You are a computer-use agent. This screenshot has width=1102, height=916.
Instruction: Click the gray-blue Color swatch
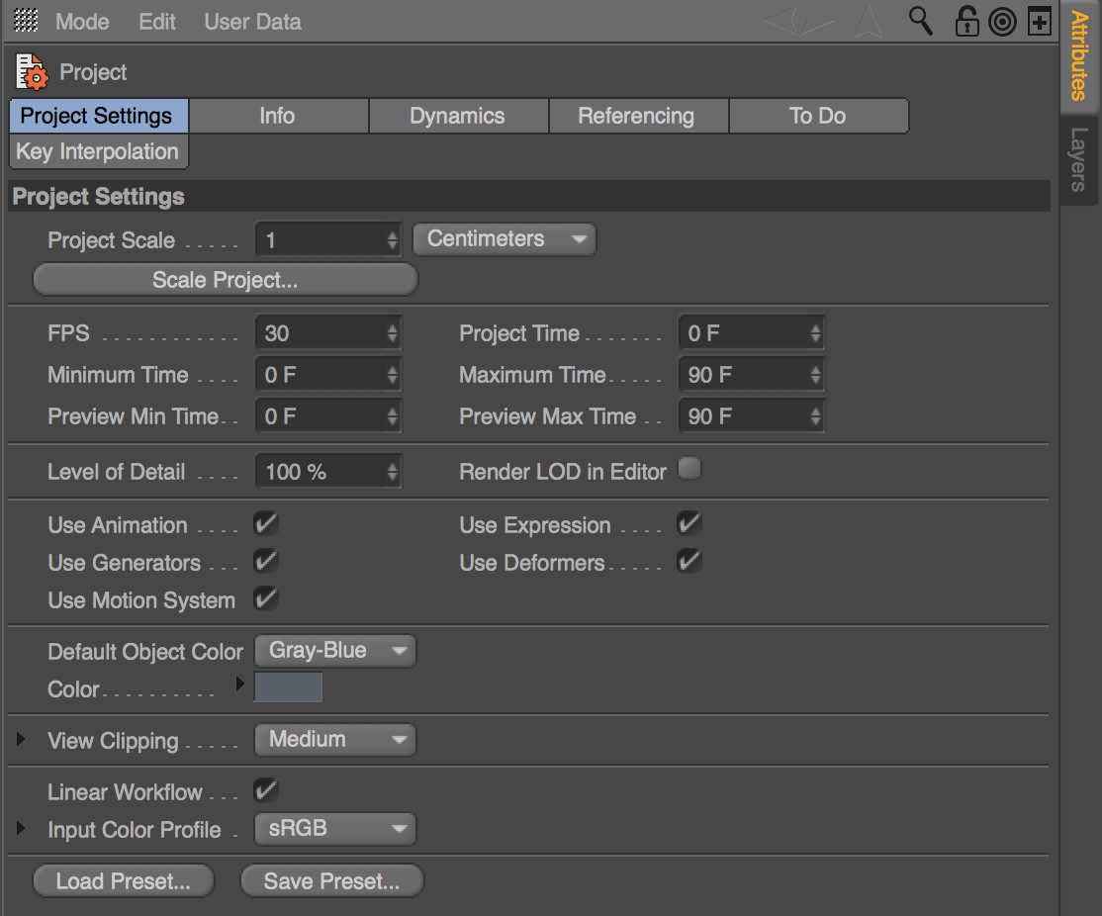288,687
